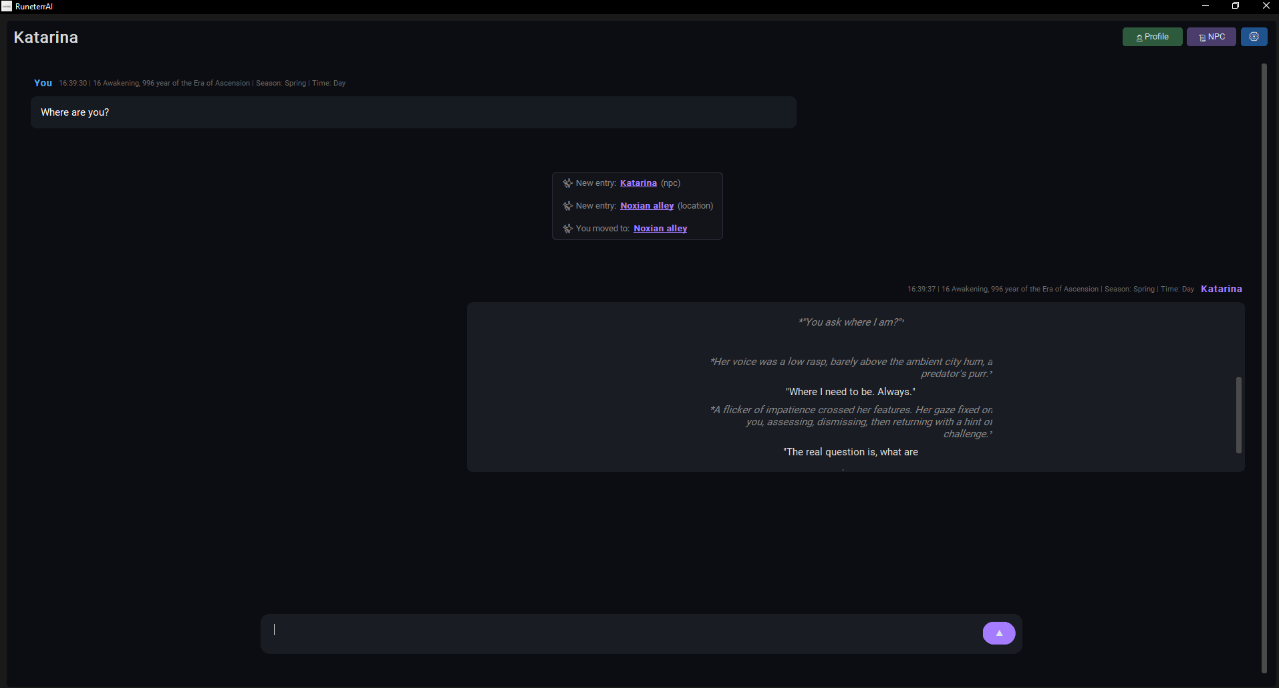
Task: Click the '"You ask where I am?"' line
Action: pyautogui.click(x=851, y=322)
